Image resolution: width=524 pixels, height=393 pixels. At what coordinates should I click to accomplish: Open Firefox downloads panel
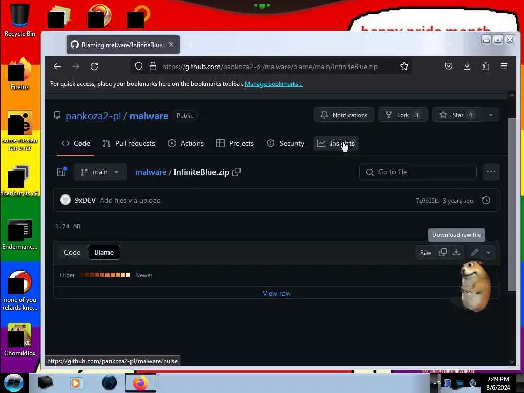click(467, 66)
